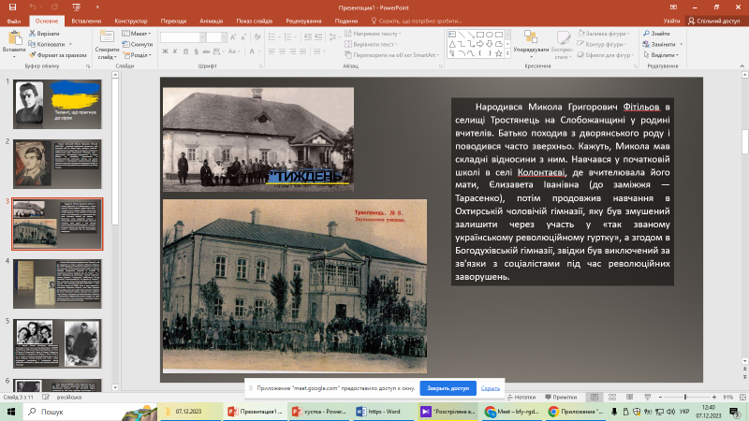The height and width of the screenshot is (421, 749).
Task: Zoom out with the minus button
Action: click(661, 397)
